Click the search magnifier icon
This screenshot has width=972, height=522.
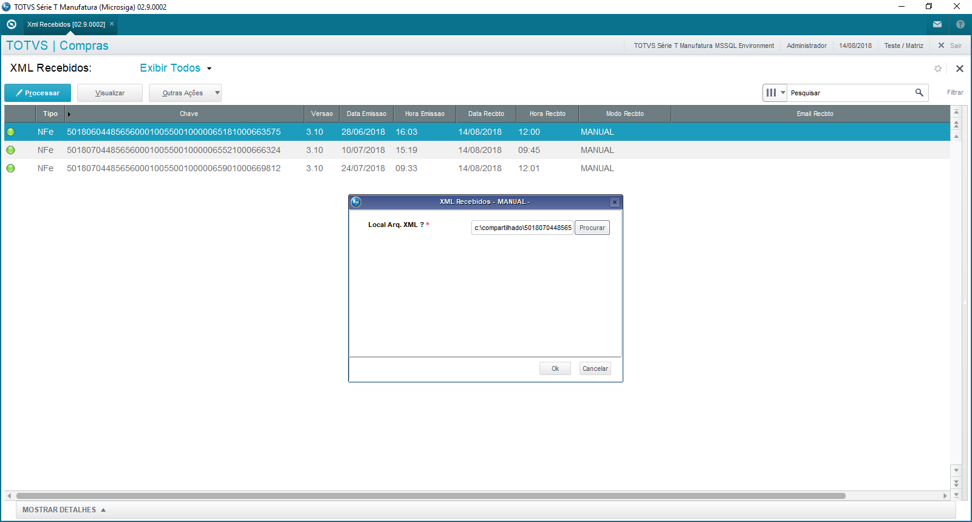pyautogui.click(x=919, y=92)
